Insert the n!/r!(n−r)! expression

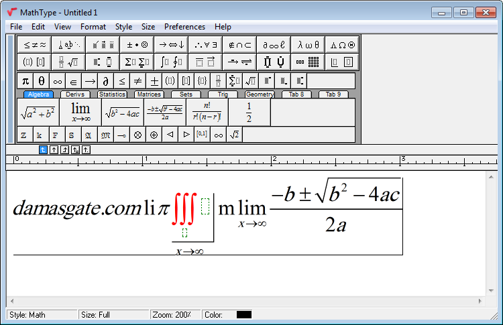click(207, 113)
